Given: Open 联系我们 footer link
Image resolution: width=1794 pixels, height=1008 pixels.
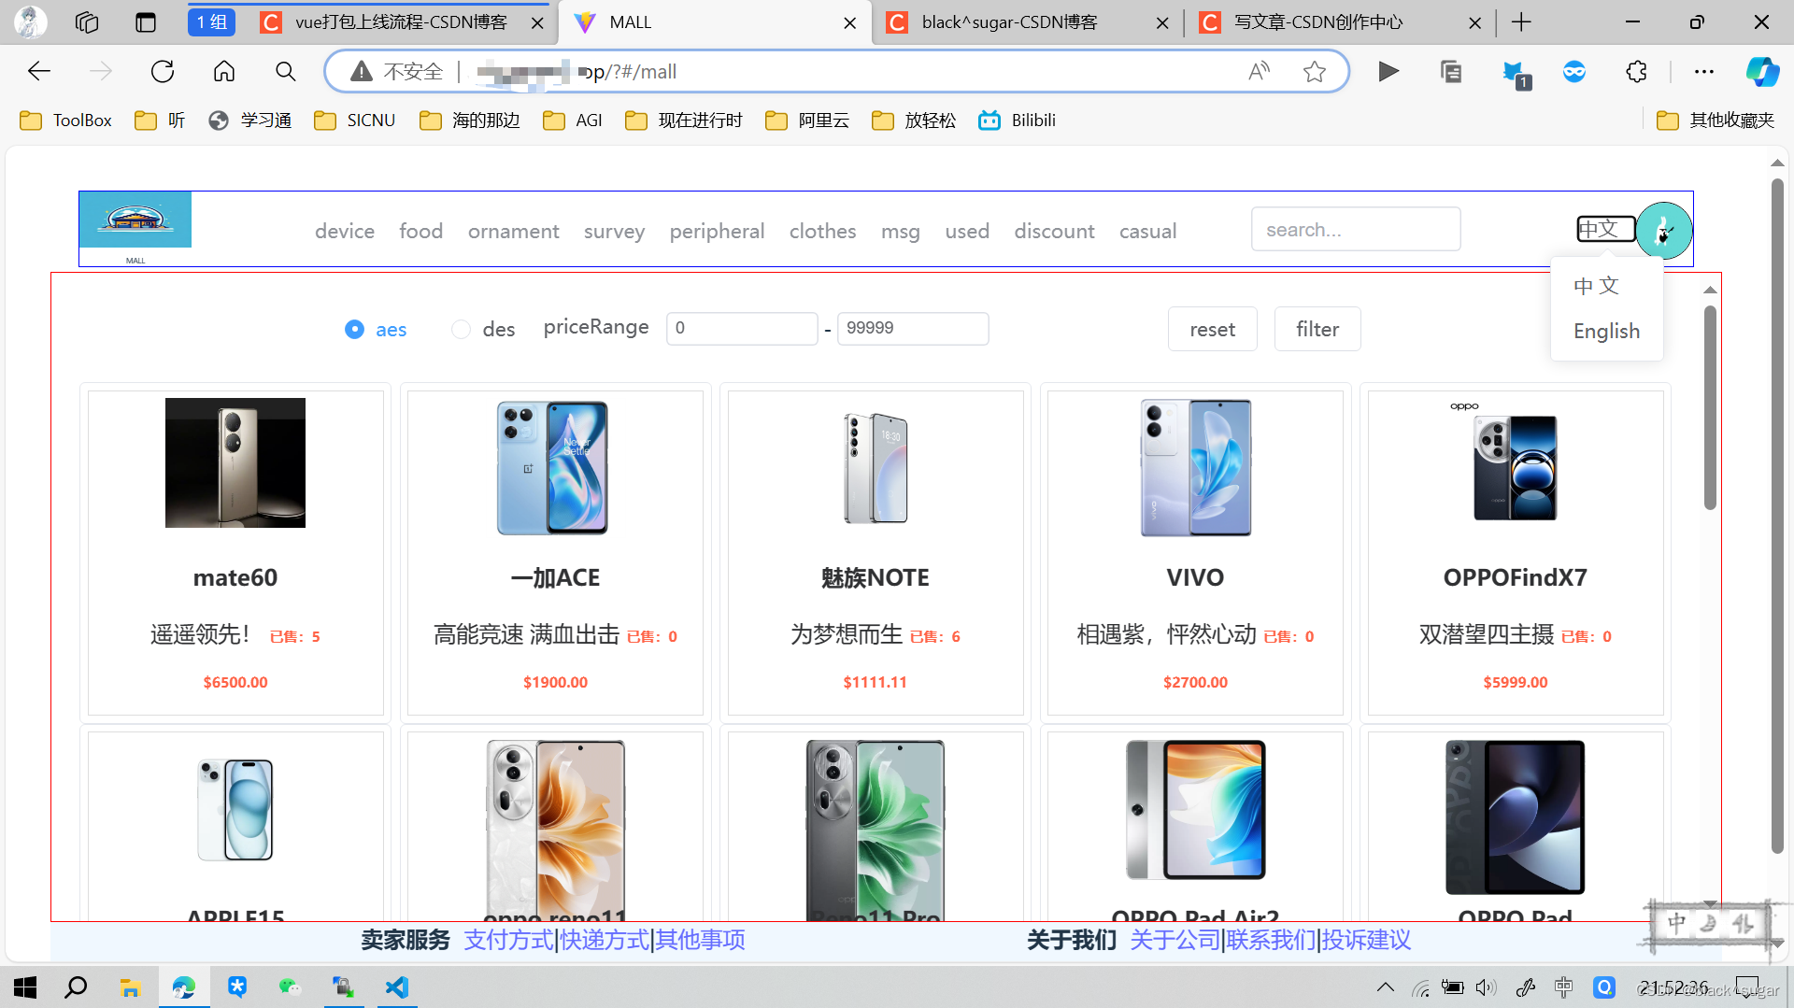Looking at the screenshot, I should 1271,940.
